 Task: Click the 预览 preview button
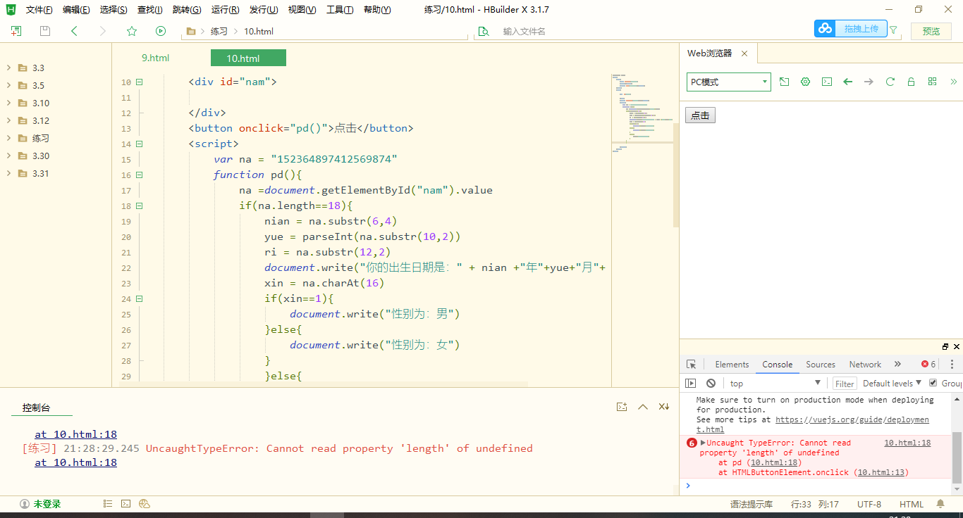[931, 31]
